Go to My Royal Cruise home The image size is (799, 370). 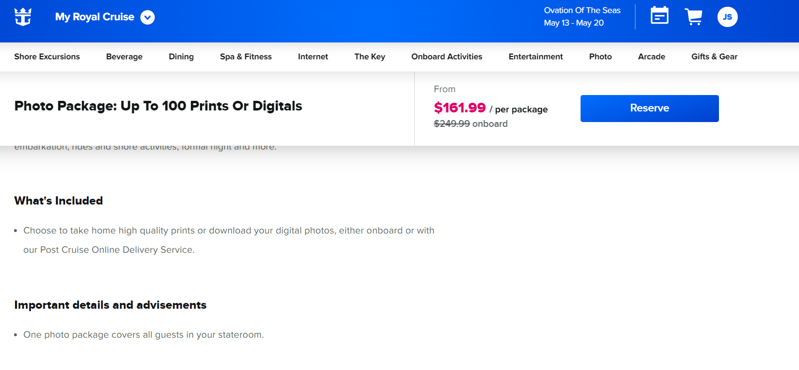point(95,17)
